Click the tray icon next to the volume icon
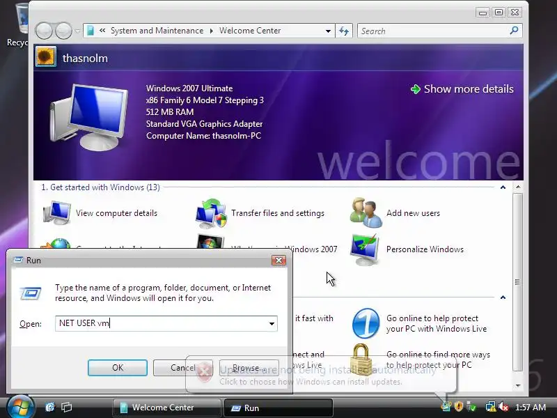The width and height of the screenshot is (557, 418). point(490,406)
